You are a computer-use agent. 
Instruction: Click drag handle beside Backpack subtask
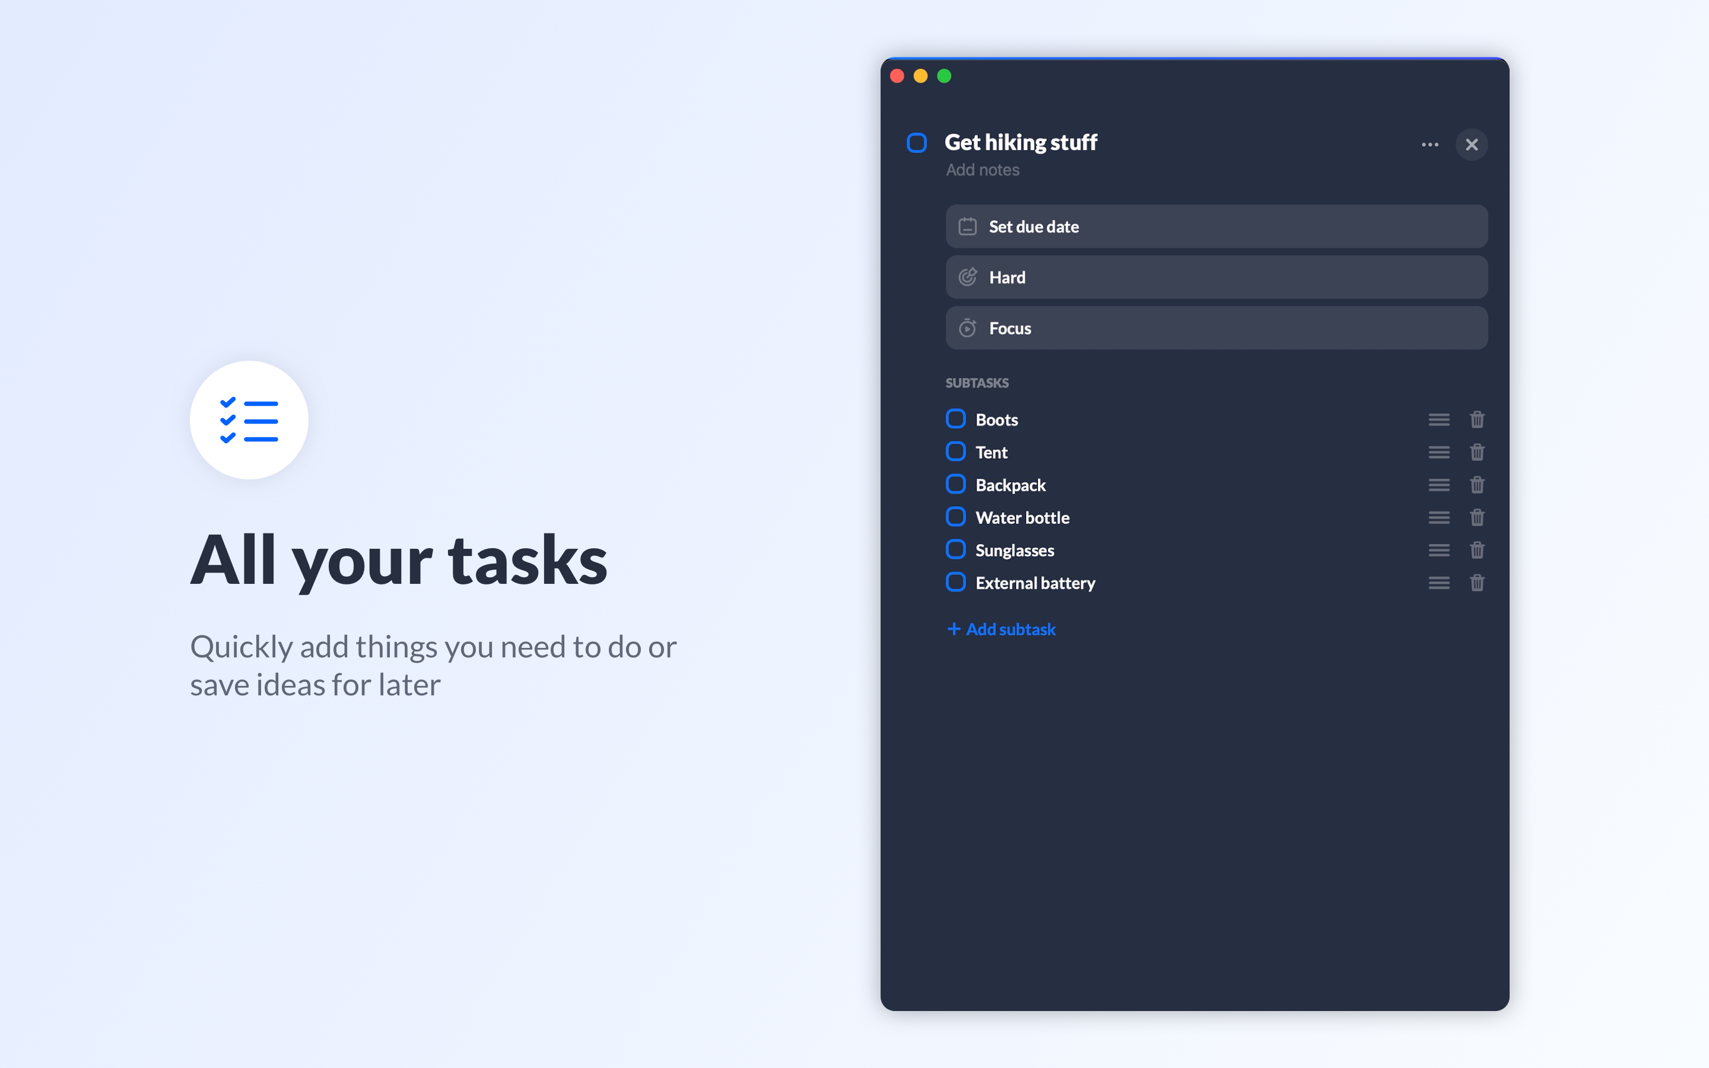[1438, 485]
